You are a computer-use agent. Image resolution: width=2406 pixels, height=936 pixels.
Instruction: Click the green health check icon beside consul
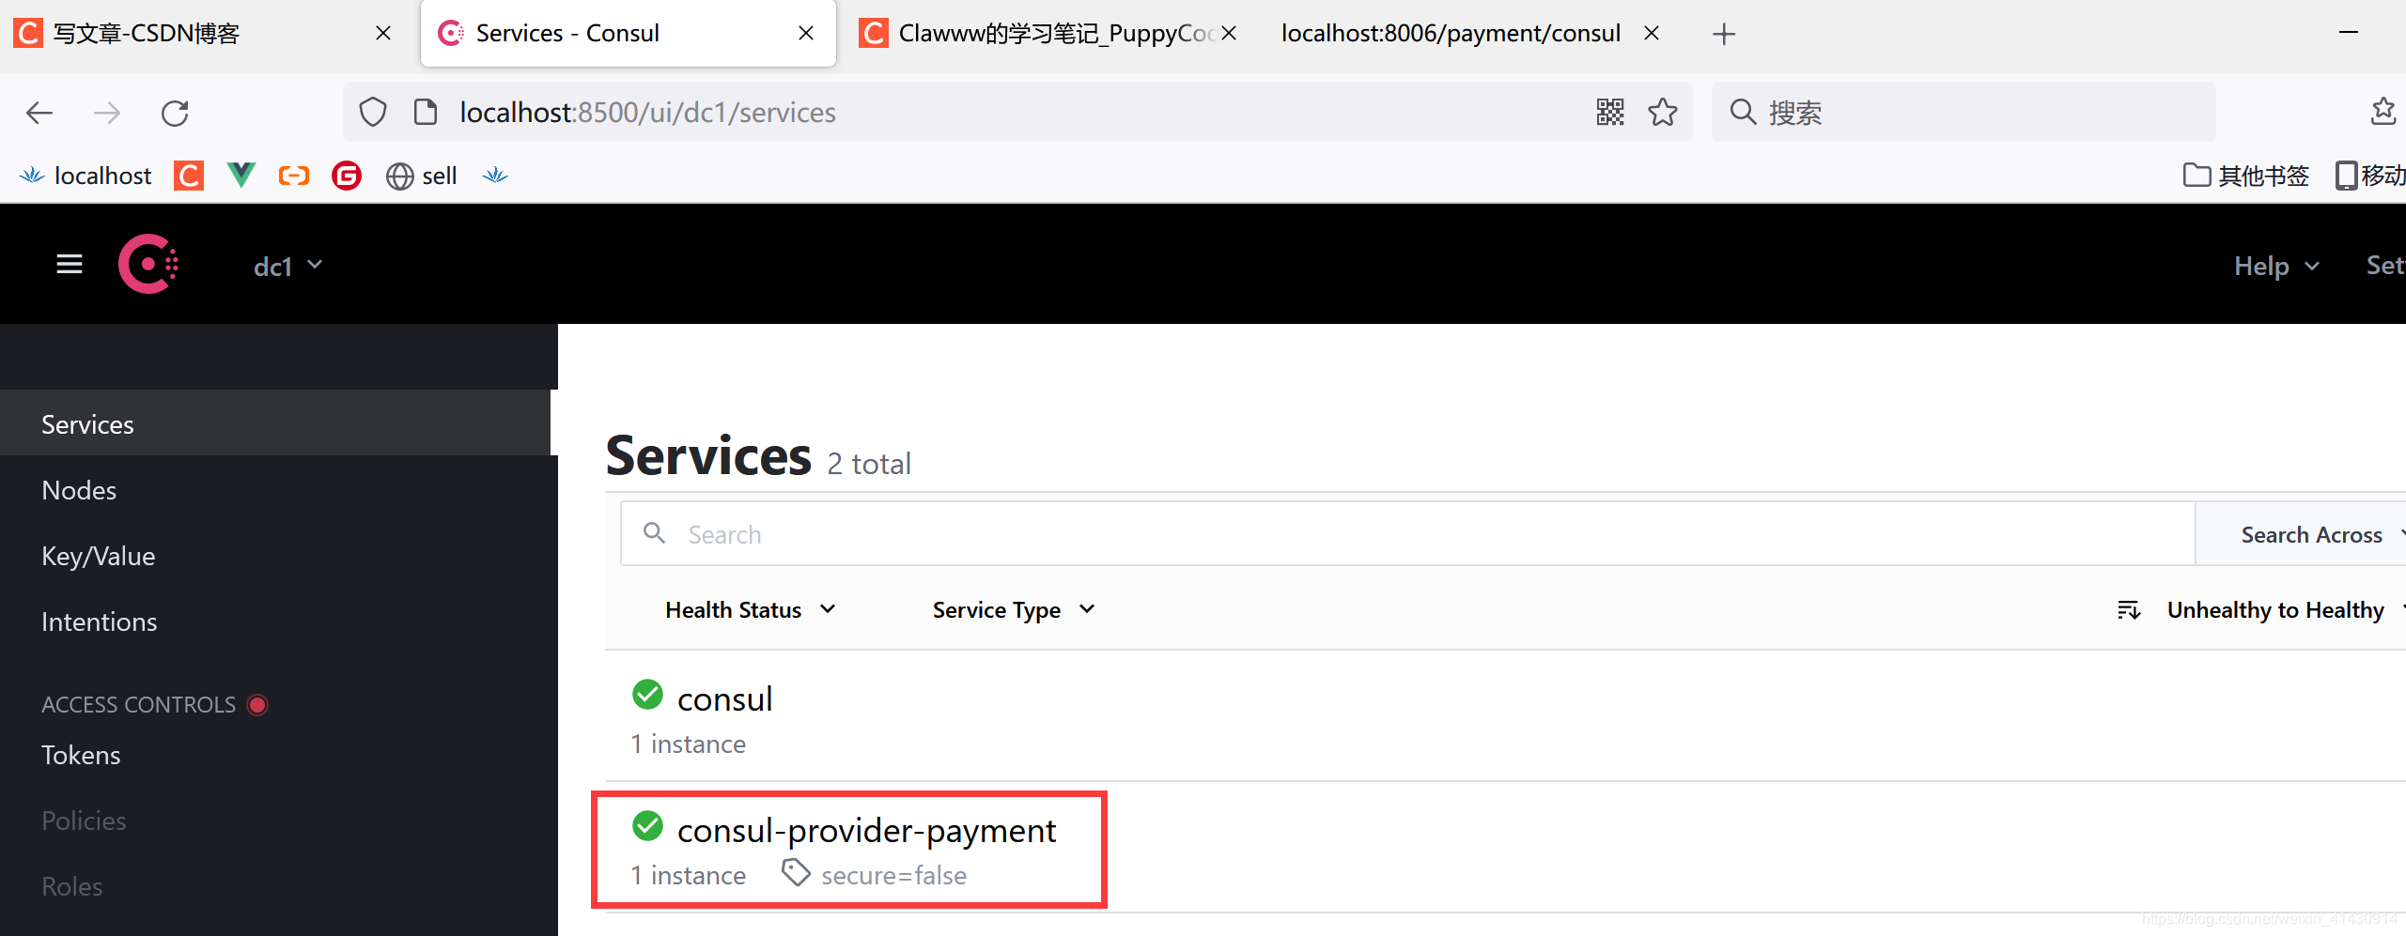646,695
